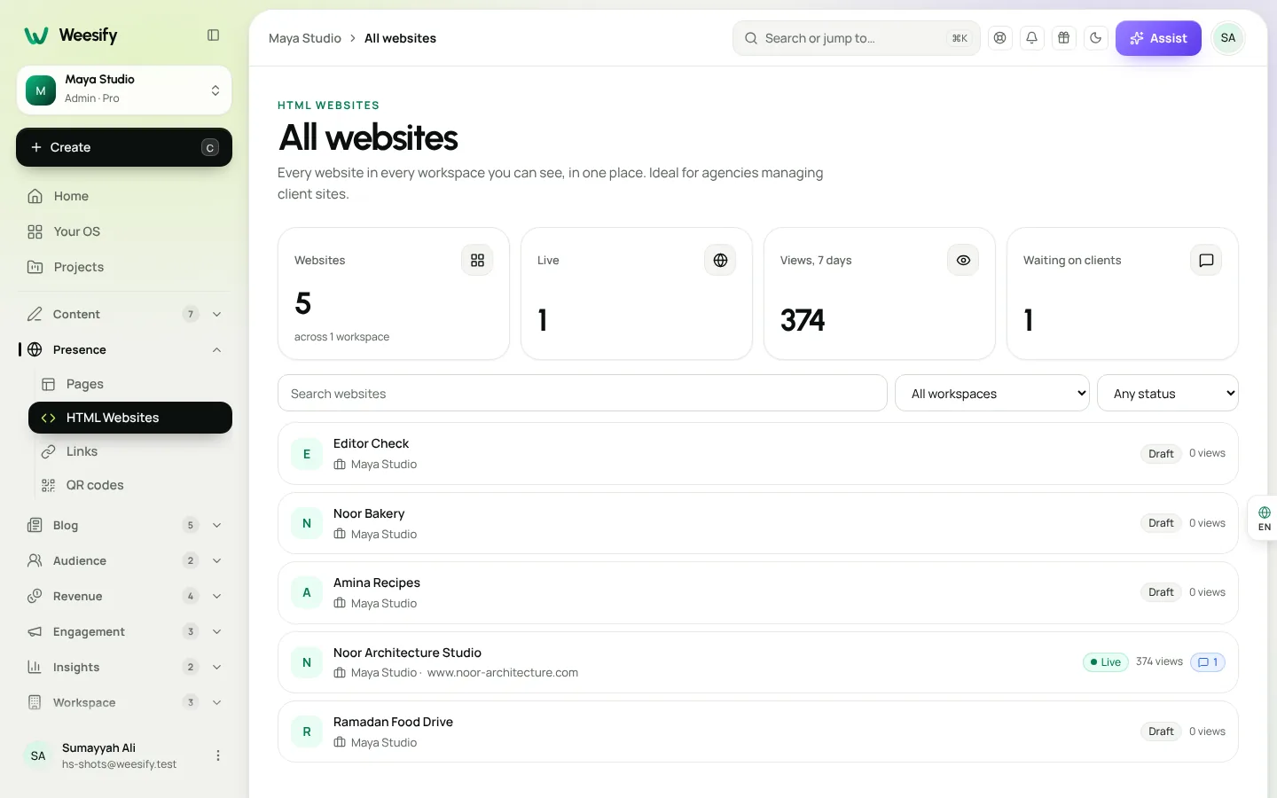Launch the Assist button
Image resolution: width=1277 pixels, height=798 pixels.
(1158, 38)
